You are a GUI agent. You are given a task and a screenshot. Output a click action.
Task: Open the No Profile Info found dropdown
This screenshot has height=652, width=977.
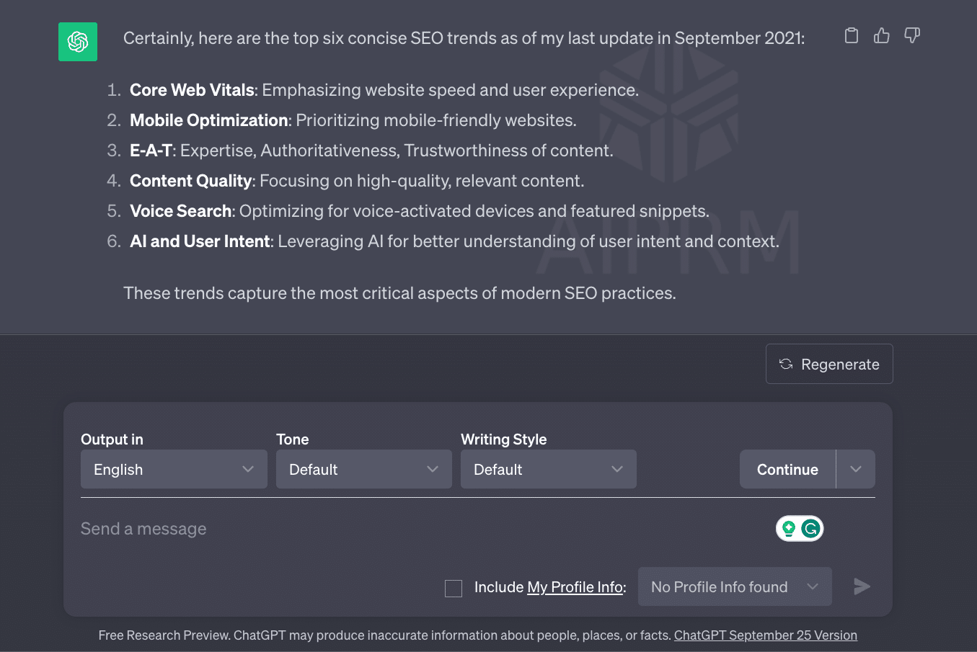tap(735, 586)
